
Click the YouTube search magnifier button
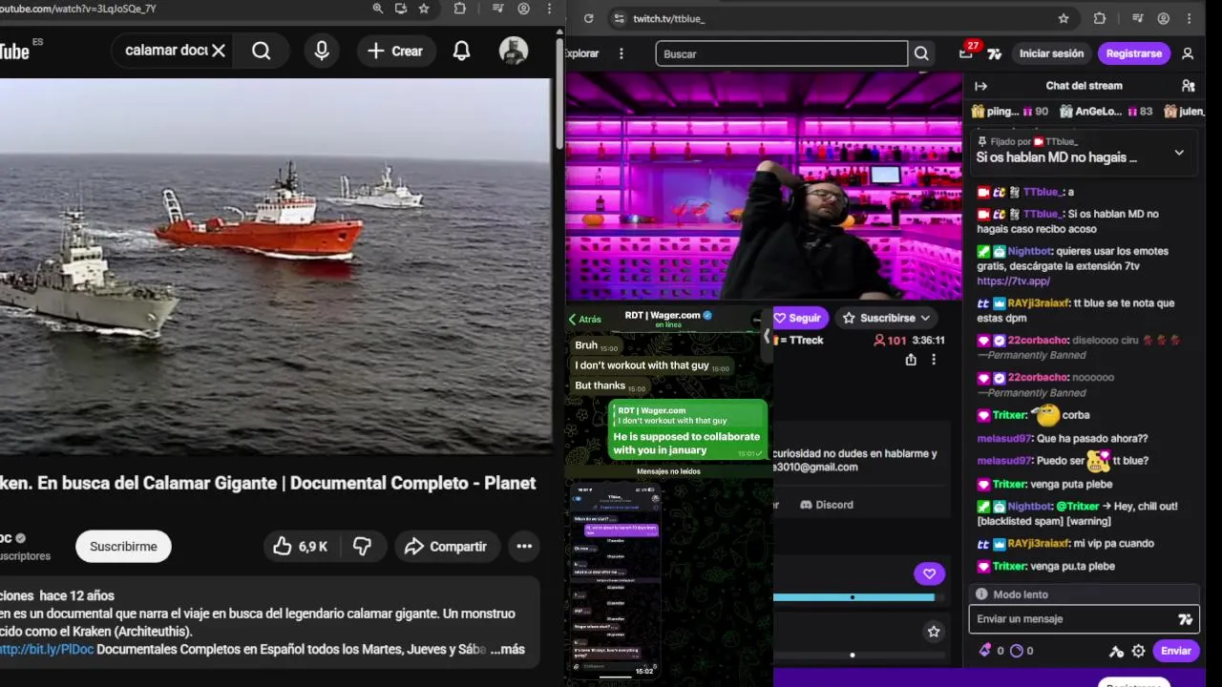click(262, 51)
